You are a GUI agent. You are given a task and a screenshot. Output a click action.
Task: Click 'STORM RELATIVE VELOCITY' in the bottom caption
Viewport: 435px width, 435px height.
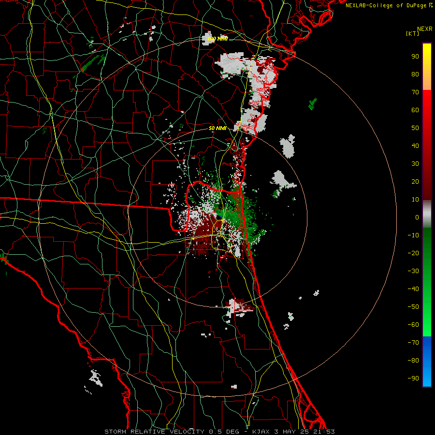(154, 432)
